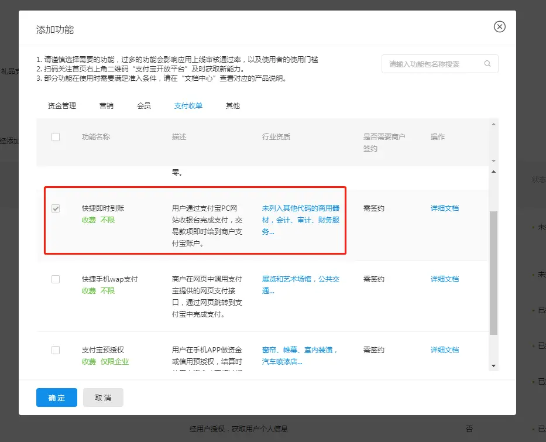Click the 快捷即时到账 function name
This screenshot has width=546, height=442.
103,208
